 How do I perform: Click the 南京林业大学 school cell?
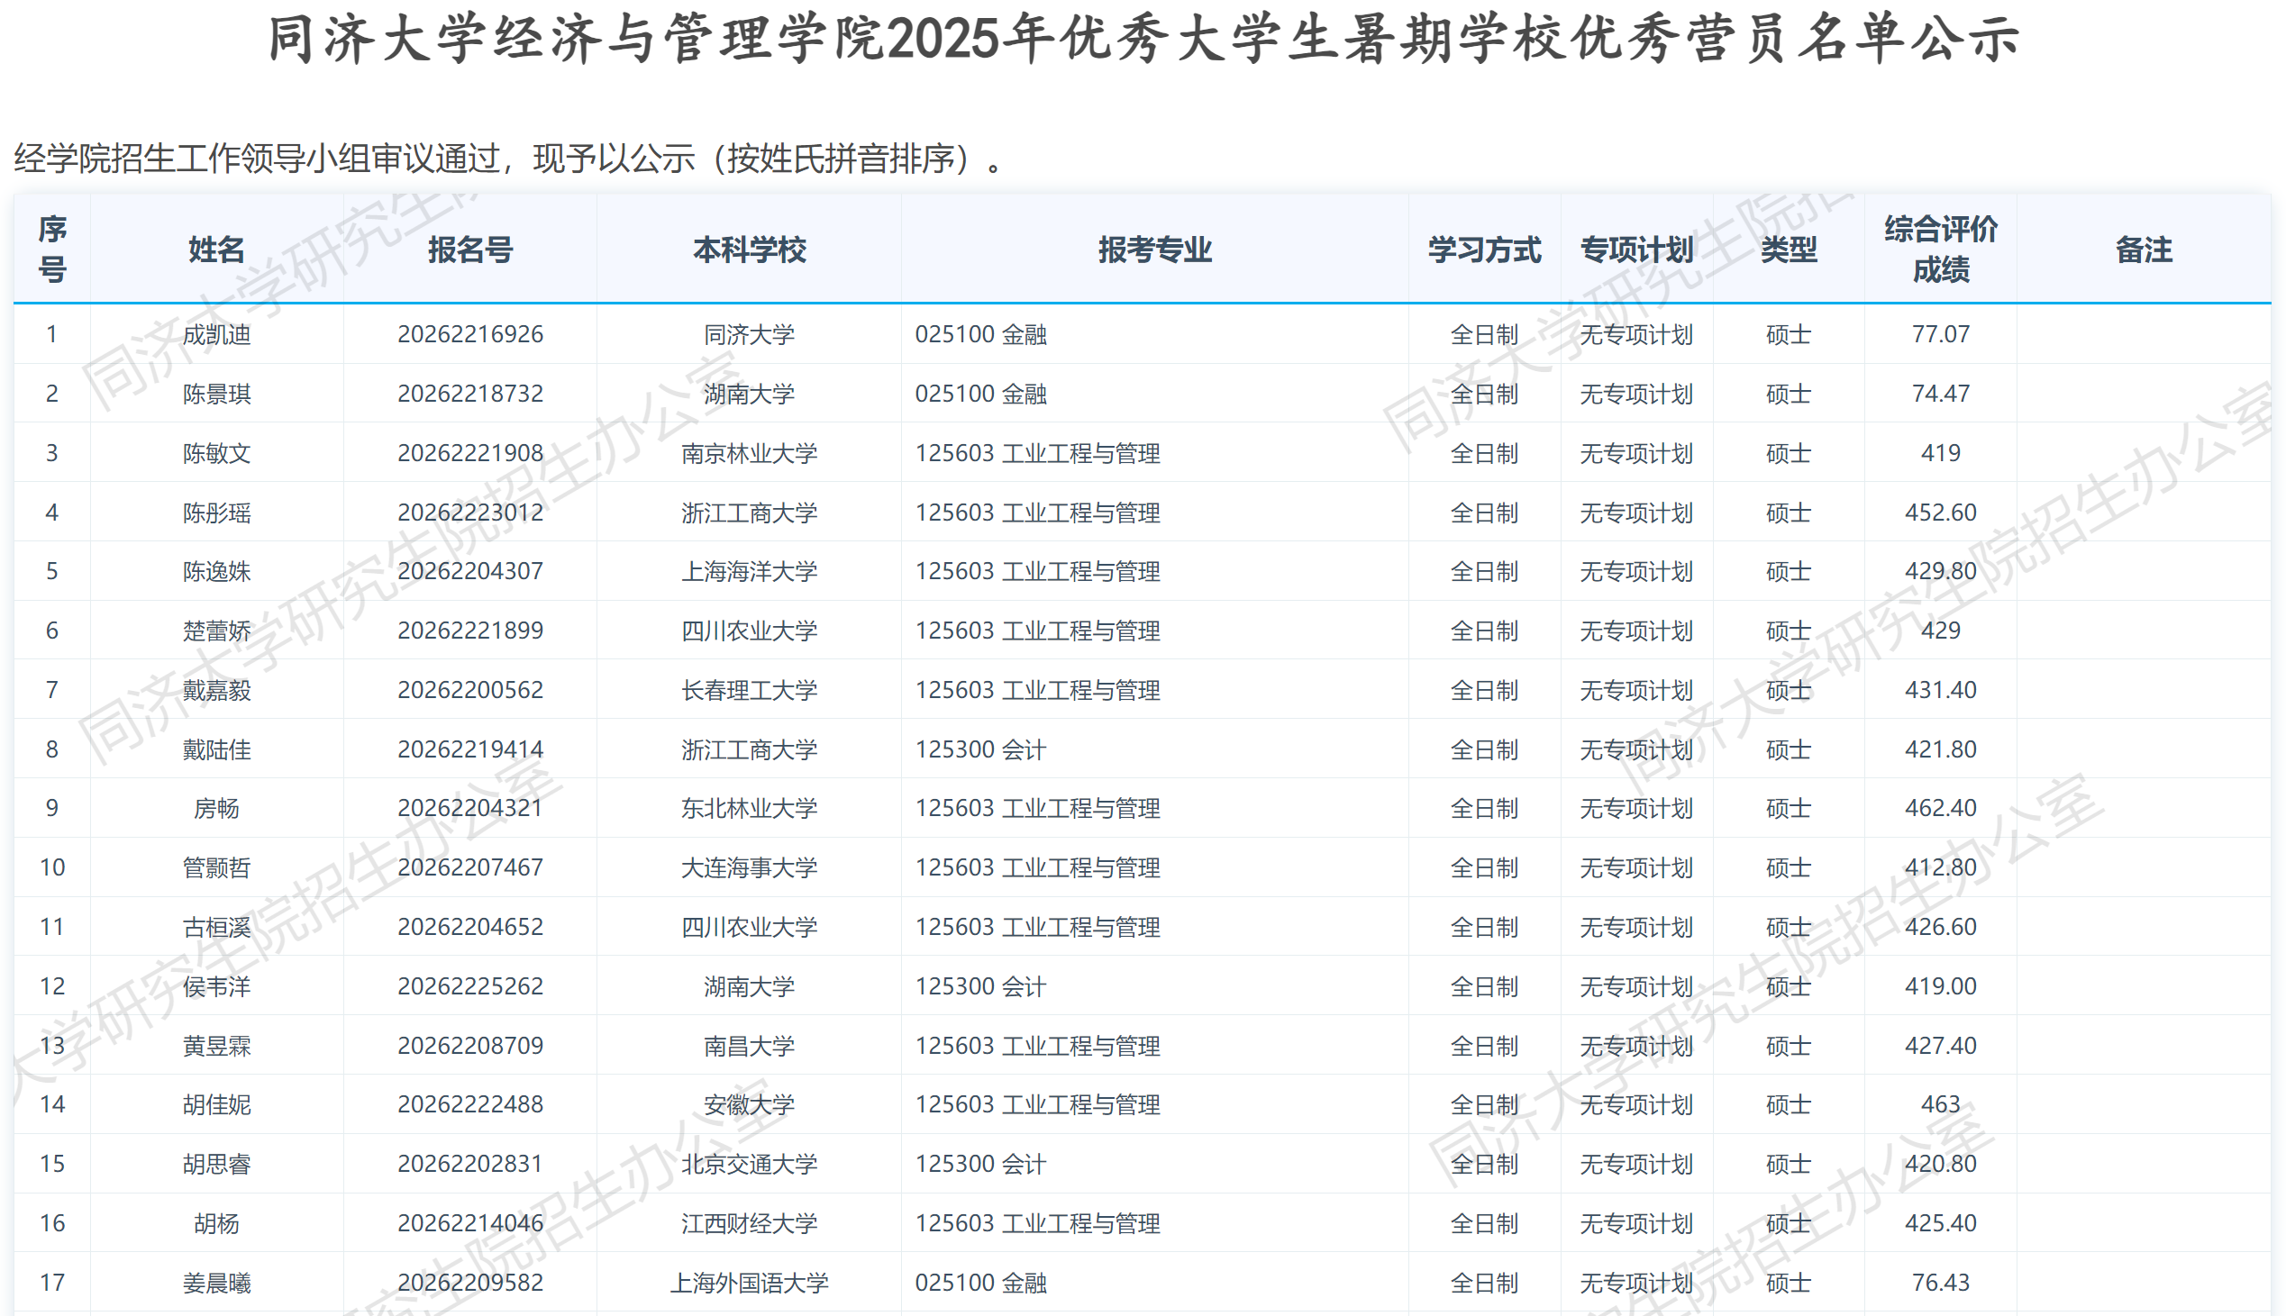pos(750,453)
